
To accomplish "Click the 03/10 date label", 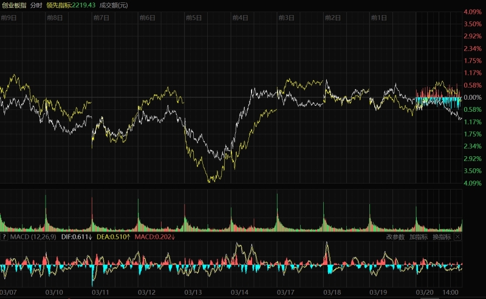I will coord(54,292).
